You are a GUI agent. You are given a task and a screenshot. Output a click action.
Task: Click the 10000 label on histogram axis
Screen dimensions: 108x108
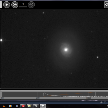[89, 98]
